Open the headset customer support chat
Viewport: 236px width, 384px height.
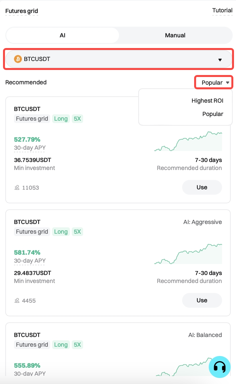[x=219, y=367]
